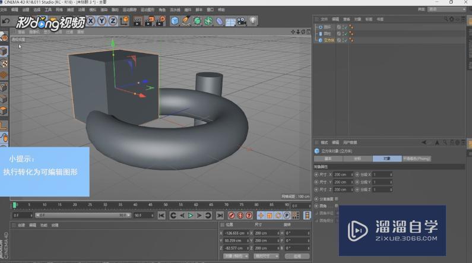Open the 编辑 menu in main menu bar

(14, 9)
